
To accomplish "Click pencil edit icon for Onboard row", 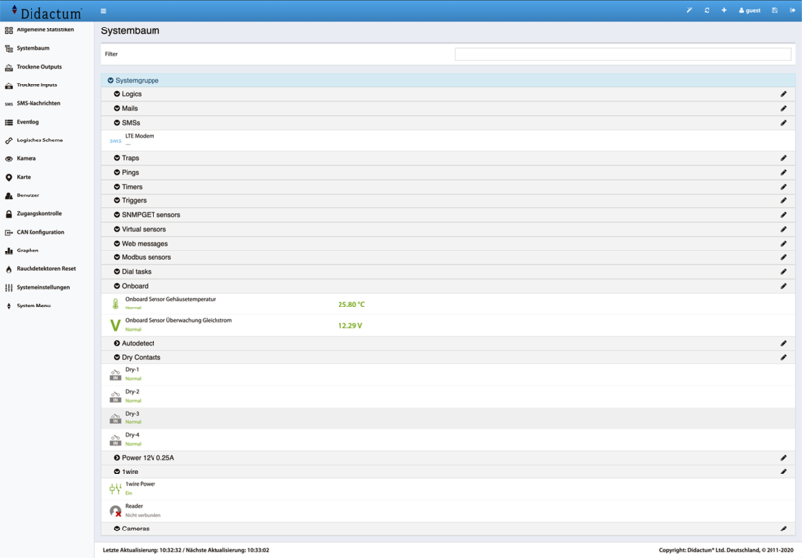I will 783,286.
